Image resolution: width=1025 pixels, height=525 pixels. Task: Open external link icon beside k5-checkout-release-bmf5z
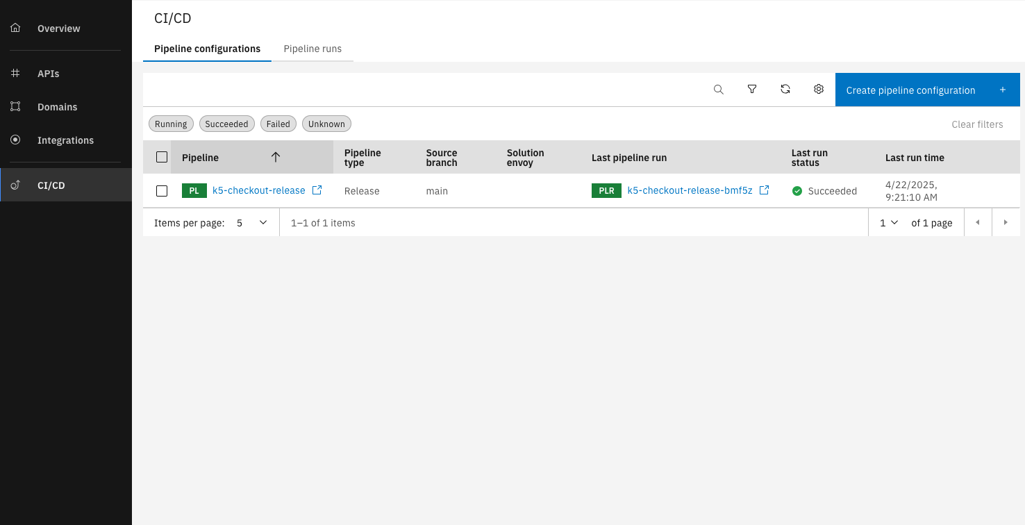(x=764, y=190)
